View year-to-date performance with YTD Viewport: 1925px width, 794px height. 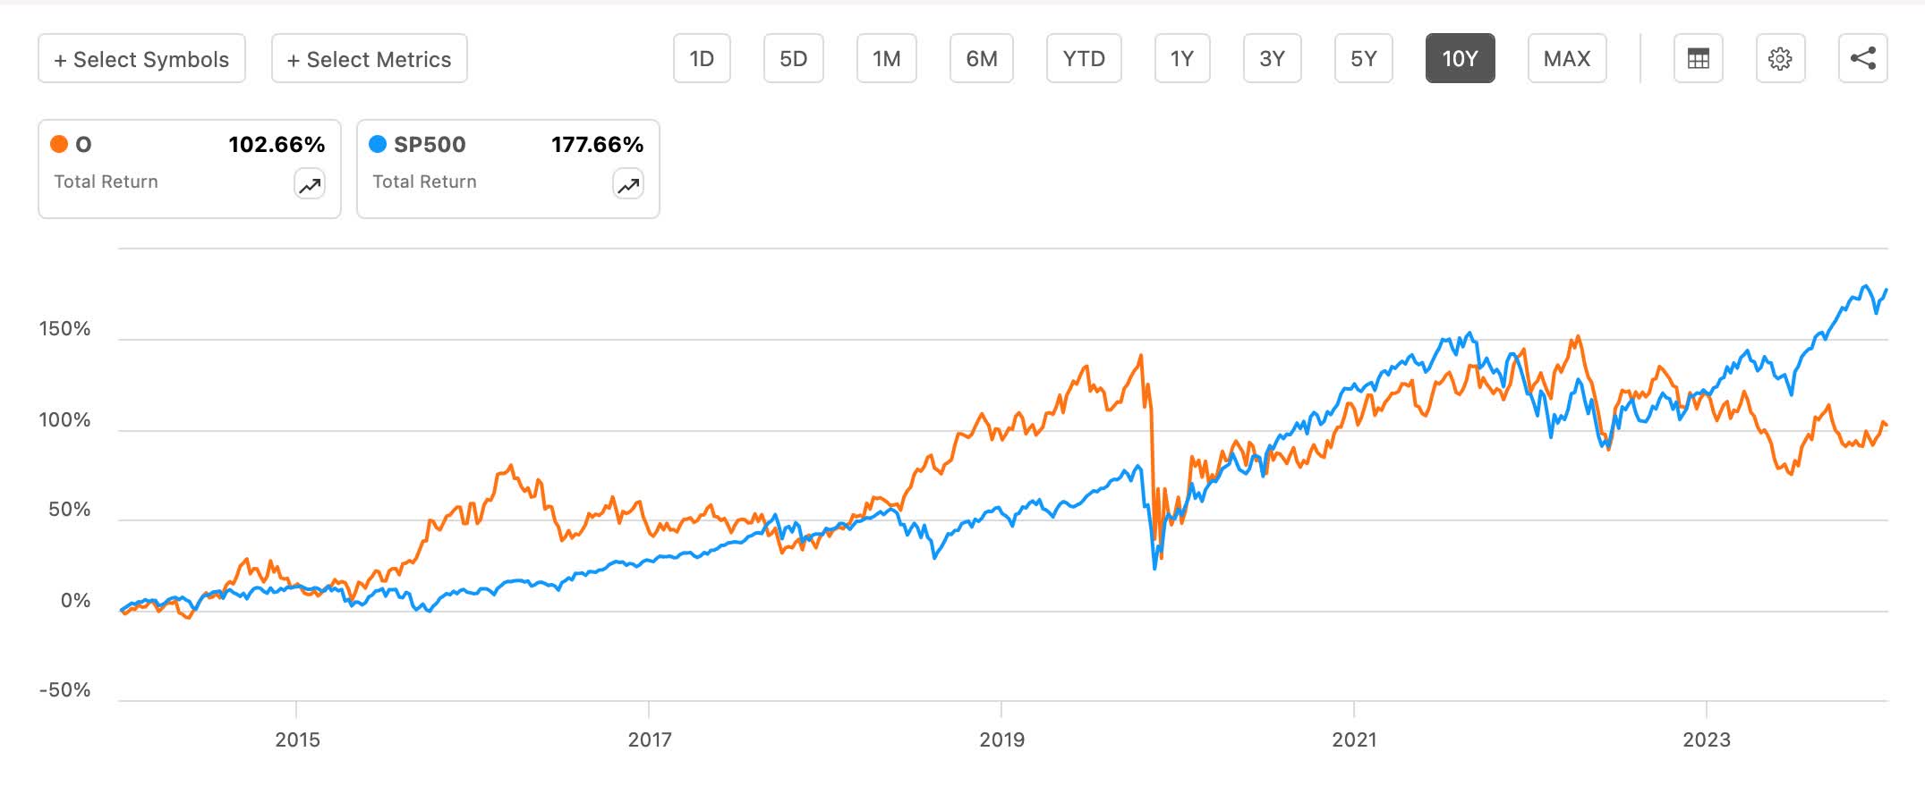(1084, 58)
